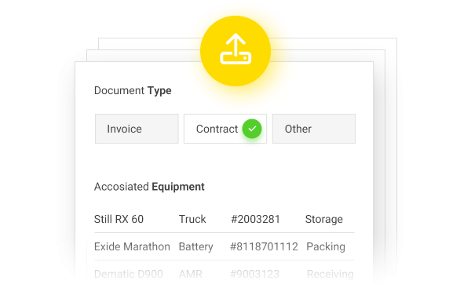Click equipment number #2003281
471x288 pixels.
255,219
